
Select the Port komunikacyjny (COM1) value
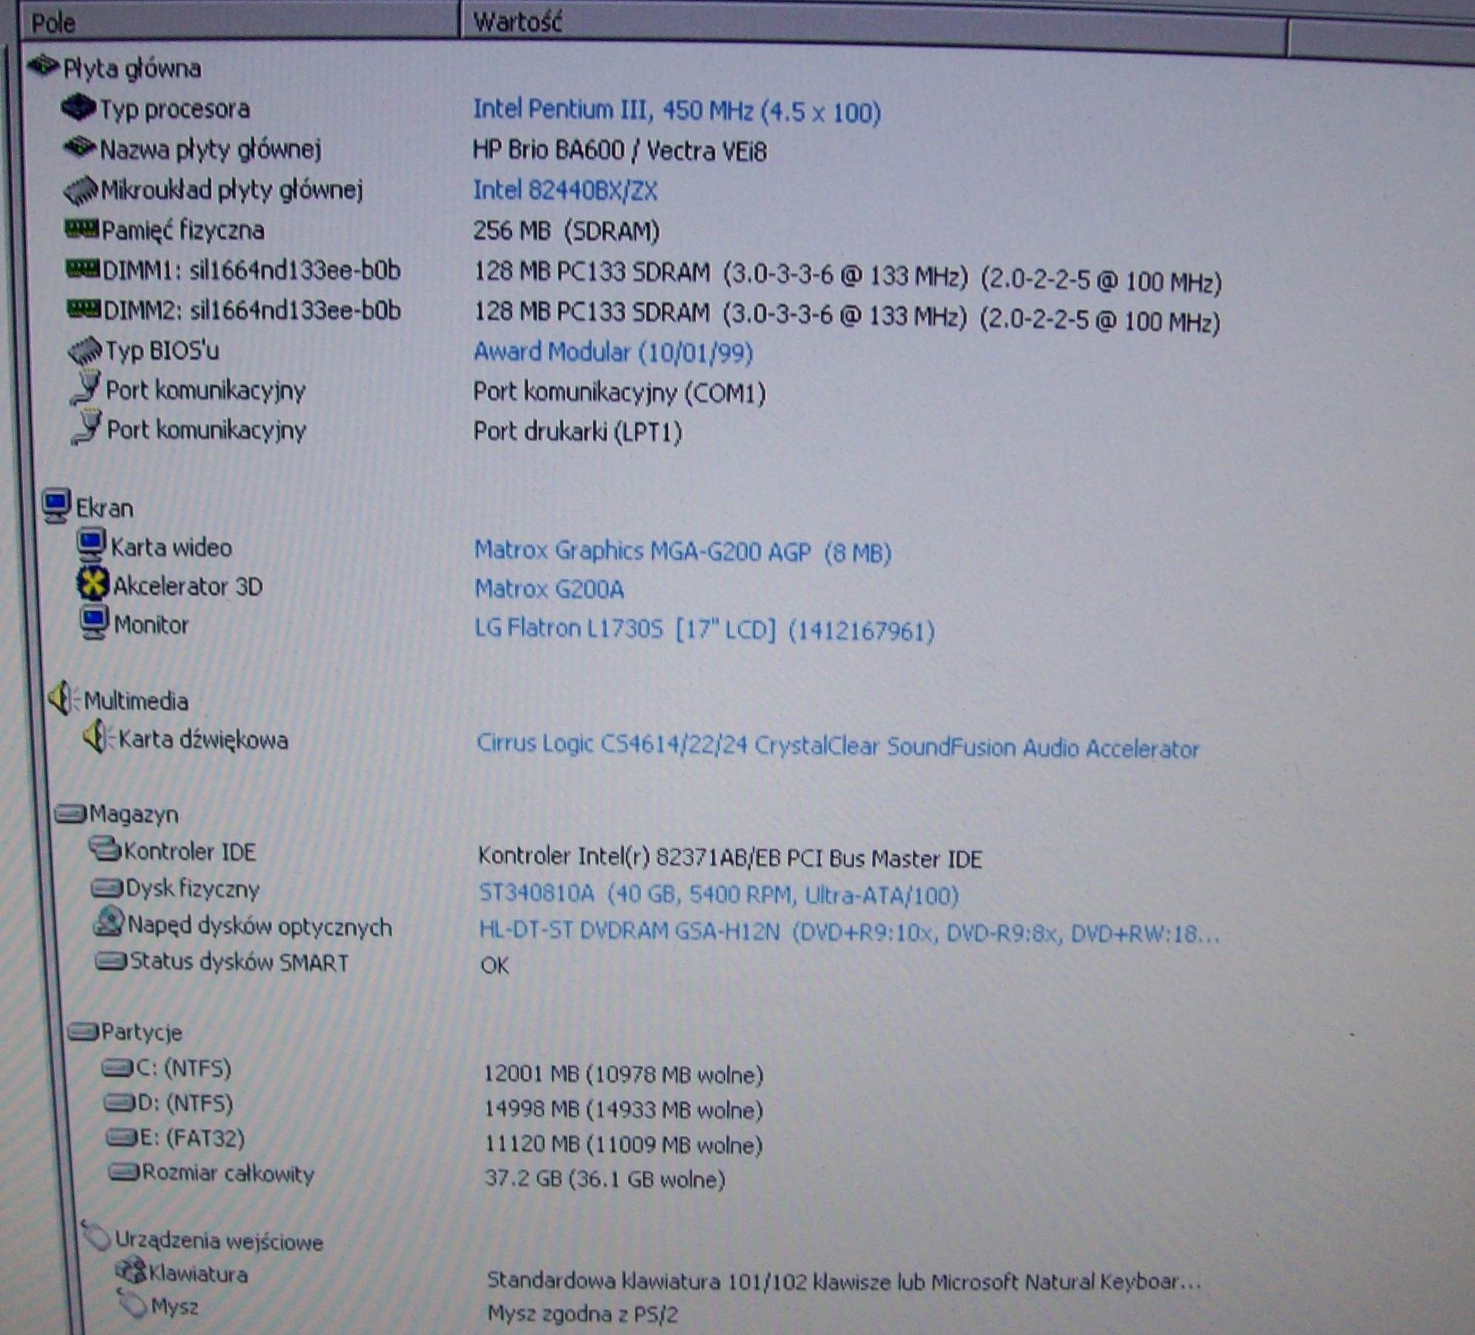[619, 392]
